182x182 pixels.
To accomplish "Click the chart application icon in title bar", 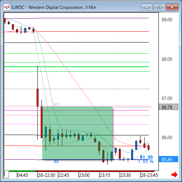I will (7, 7).
